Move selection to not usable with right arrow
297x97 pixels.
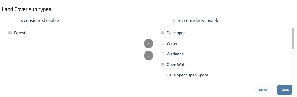[148, 43]
